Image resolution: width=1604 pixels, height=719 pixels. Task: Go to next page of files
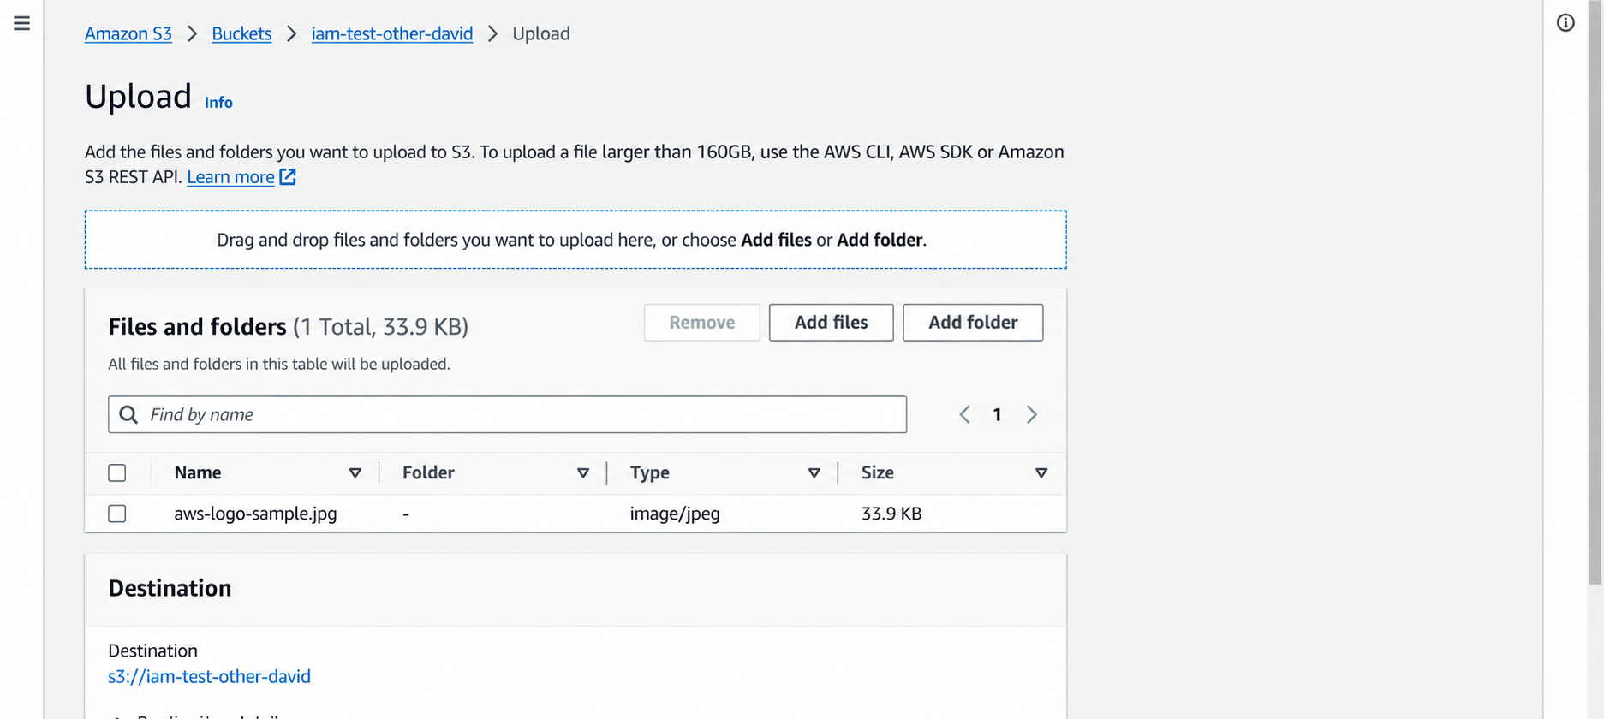(x=1032, y=414)
